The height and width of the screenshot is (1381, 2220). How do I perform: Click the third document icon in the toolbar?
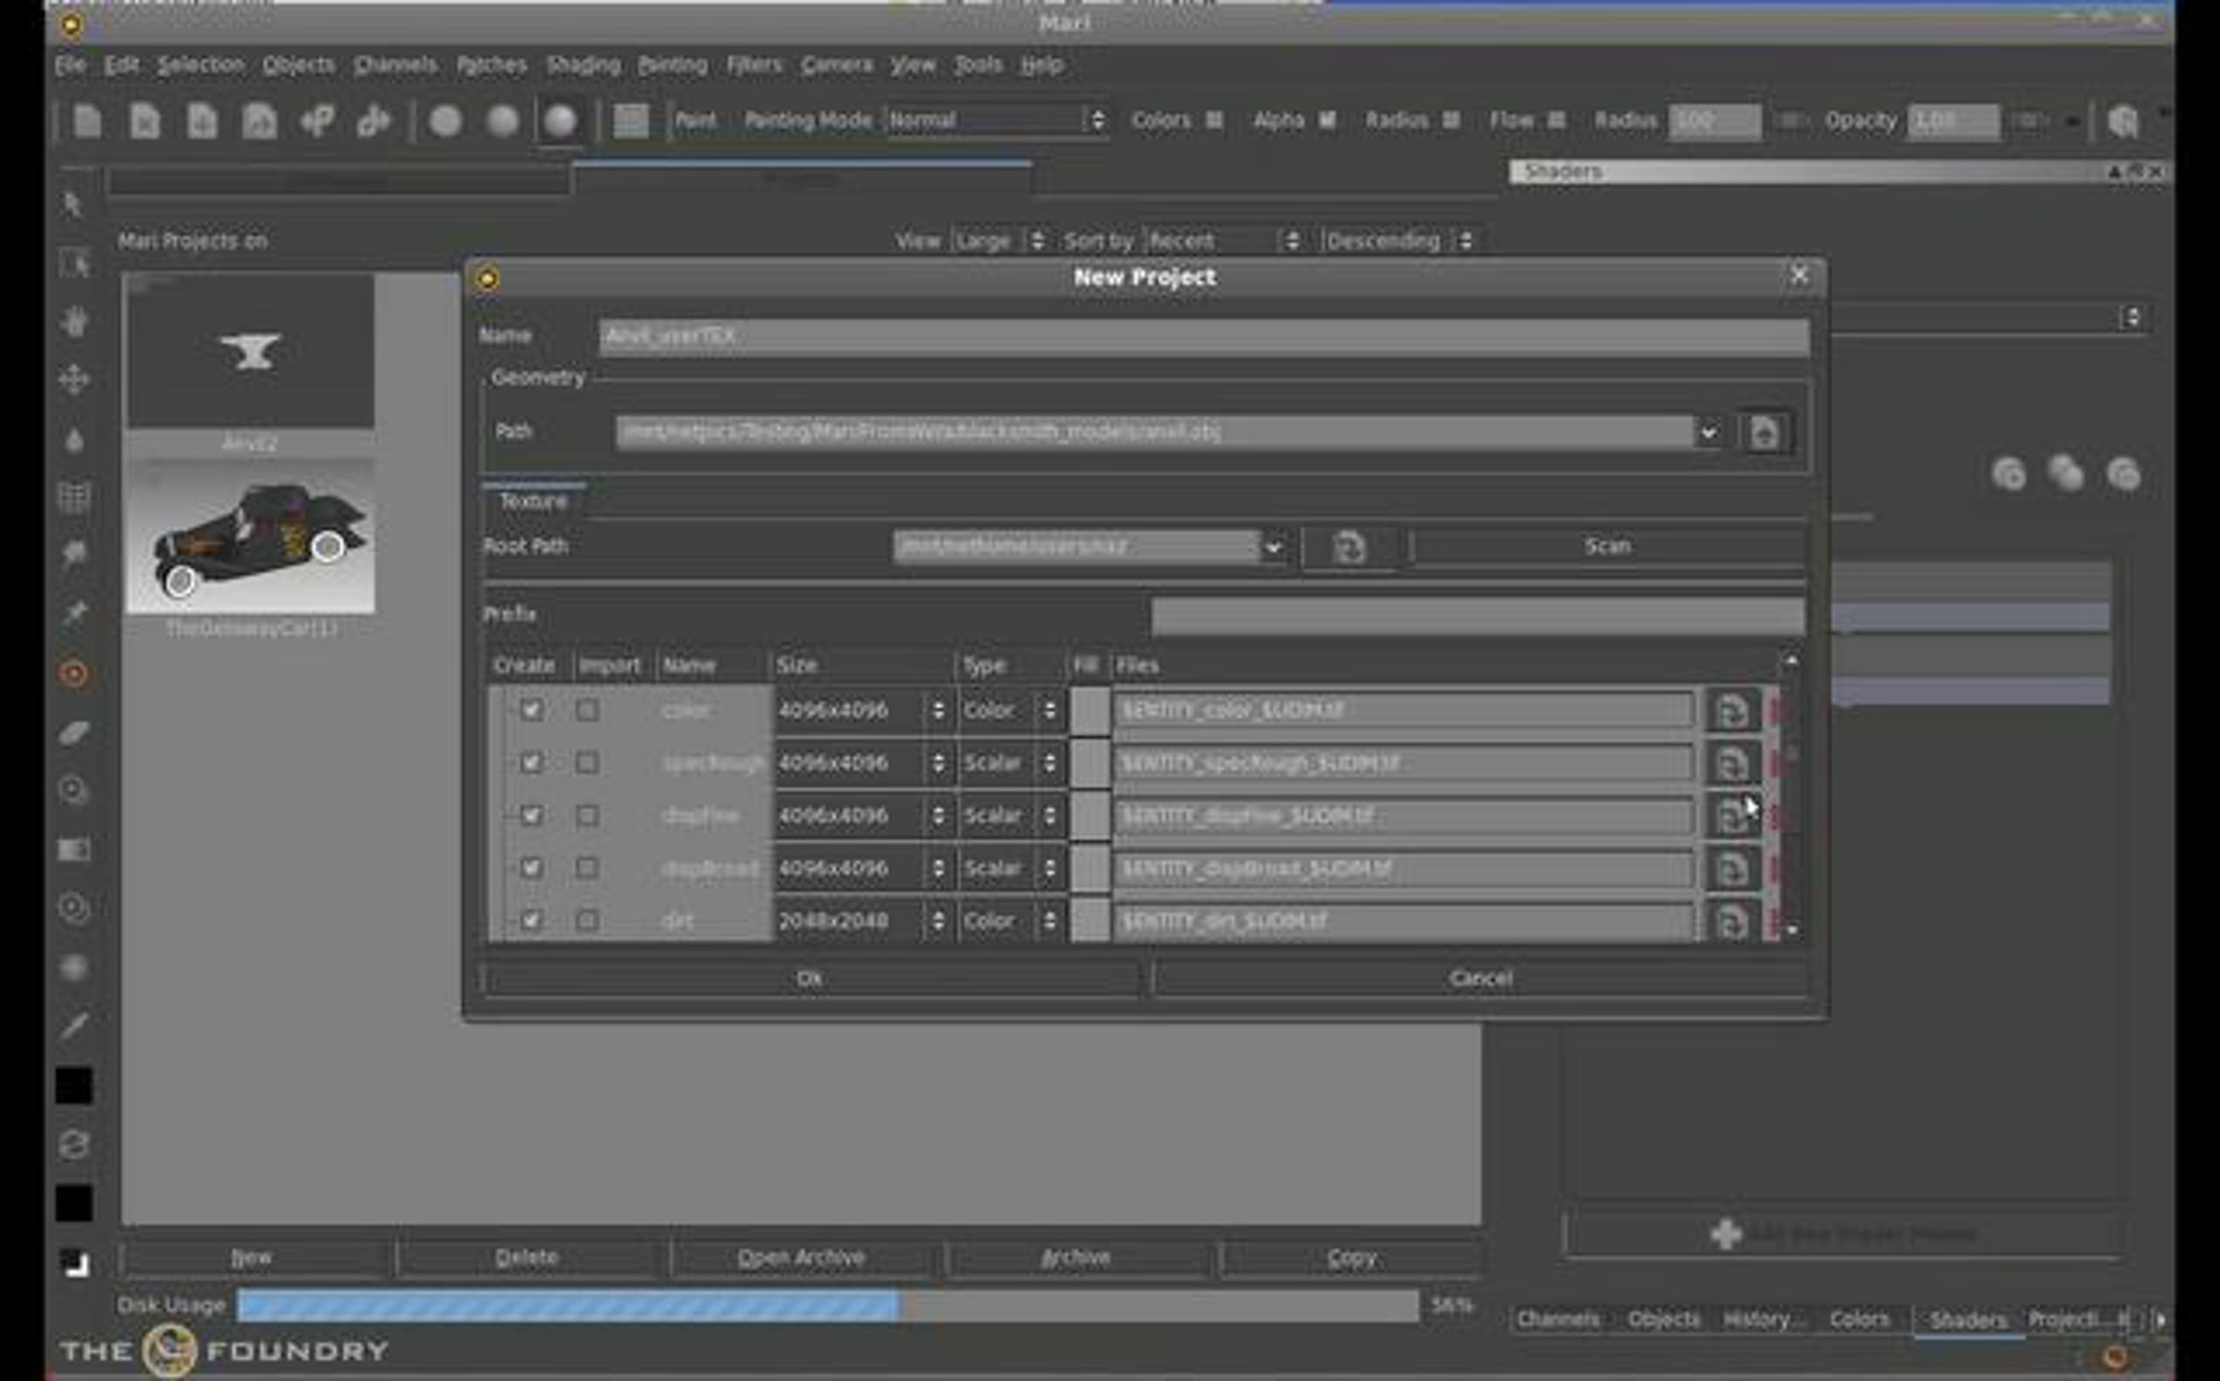[x=202, y=121]
